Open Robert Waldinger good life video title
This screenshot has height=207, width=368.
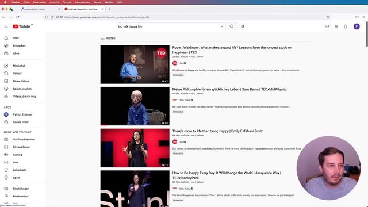[x=232, y=50]
